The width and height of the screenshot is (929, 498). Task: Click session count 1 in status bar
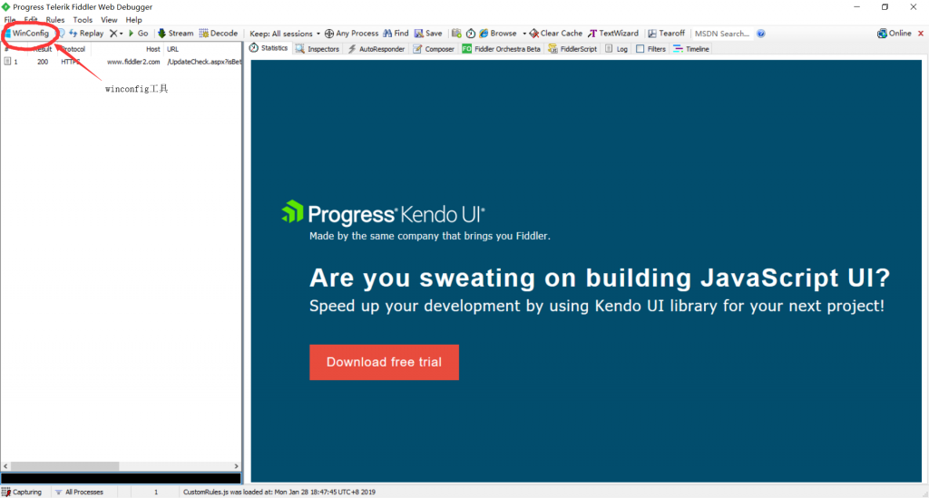pos(156,492)
